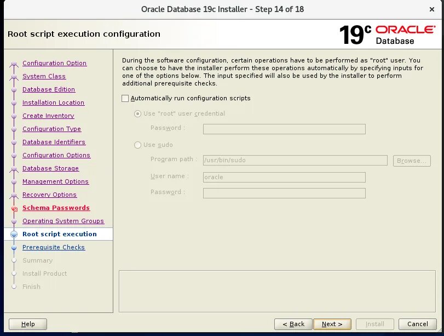Open the Installation Location step
The height and width of the screenshot is (336, 444).
tap(53, 102)
